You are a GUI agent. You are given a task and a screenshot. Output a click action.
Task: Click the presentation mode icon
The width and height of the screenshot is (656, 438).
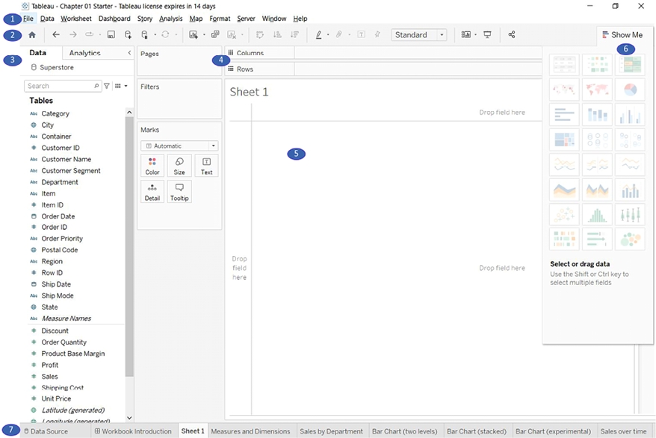[488, 34]
